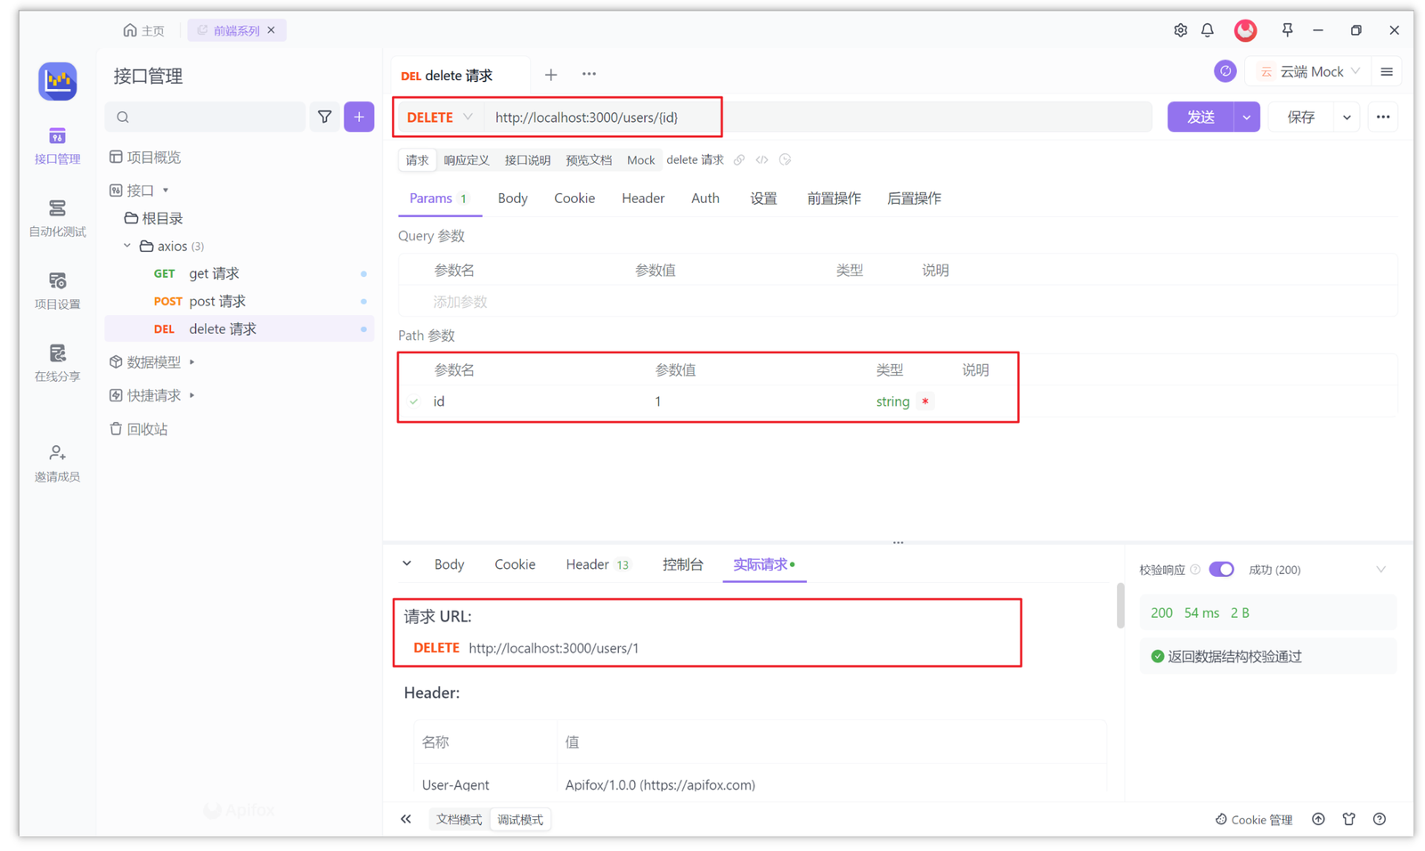This screenshot has width=1425, height=851.
Task: Select the 实际请求 tab
Action: coord(761,563)
